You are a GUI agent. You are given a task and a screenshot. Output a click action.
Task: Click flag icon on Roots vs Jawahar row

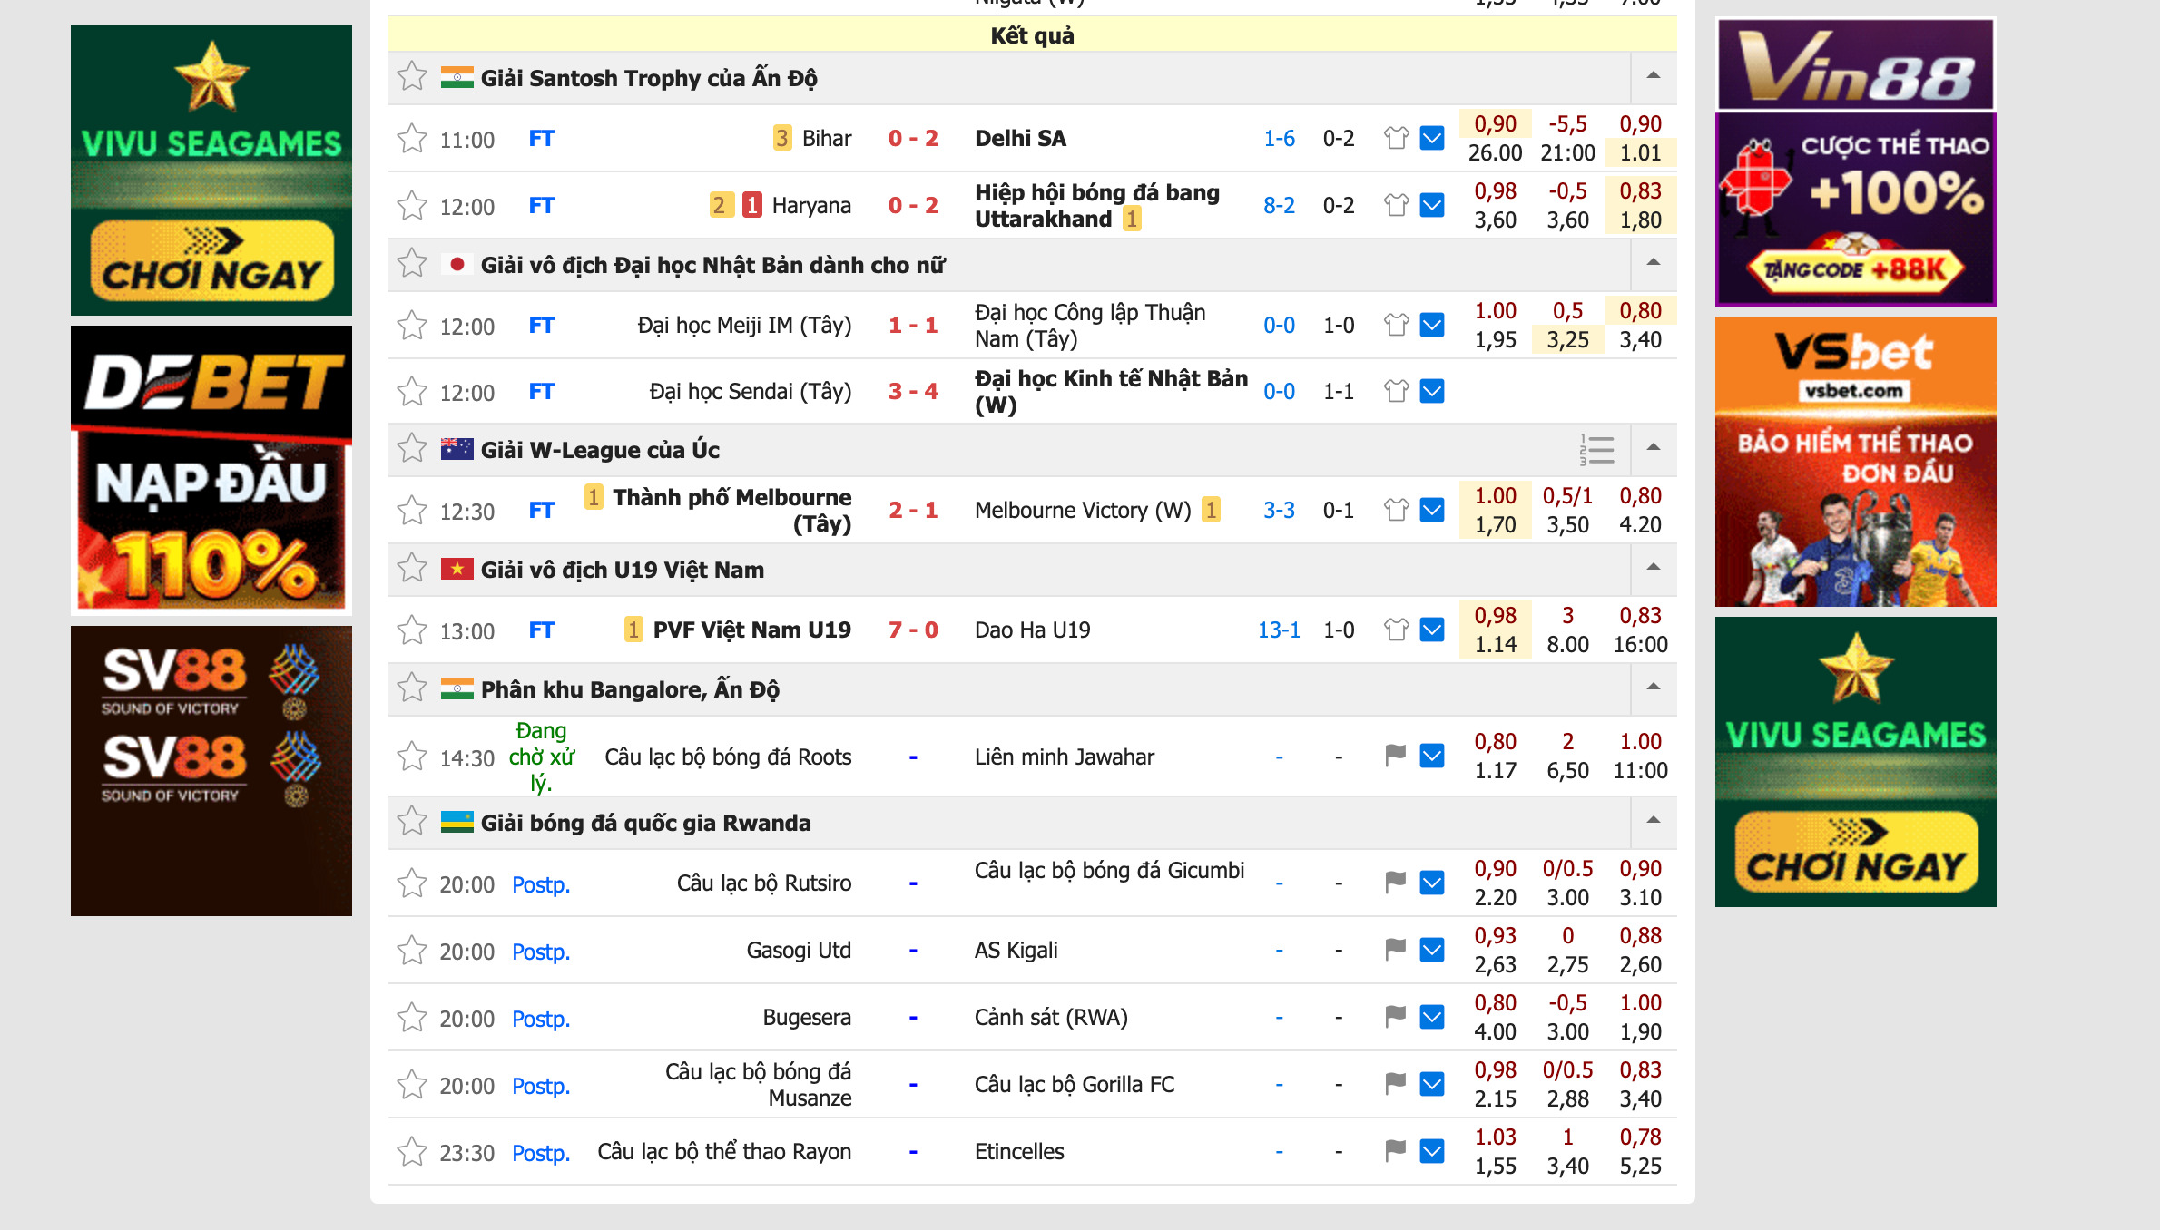[1396, 756]
